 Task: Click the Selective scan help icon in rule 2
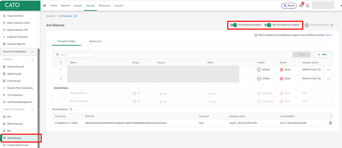tap(319, 79)
